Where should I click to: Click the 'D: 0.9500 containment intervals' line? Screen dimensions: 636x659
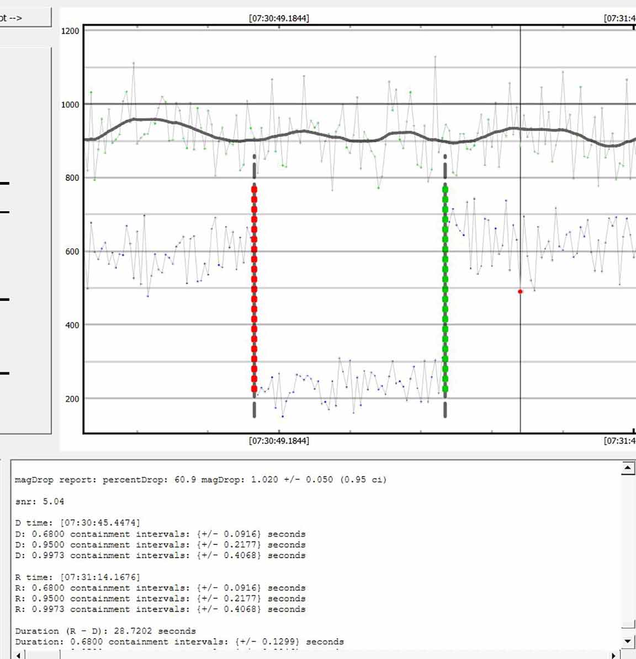(160, 545)
